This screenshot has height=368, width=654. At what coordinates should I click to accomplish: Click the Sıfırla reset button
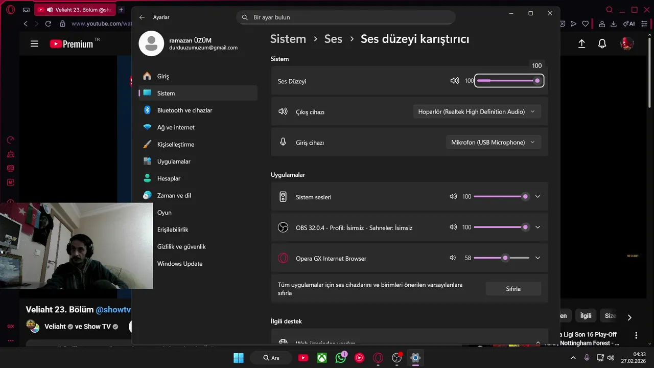click(x=513, y=289)
